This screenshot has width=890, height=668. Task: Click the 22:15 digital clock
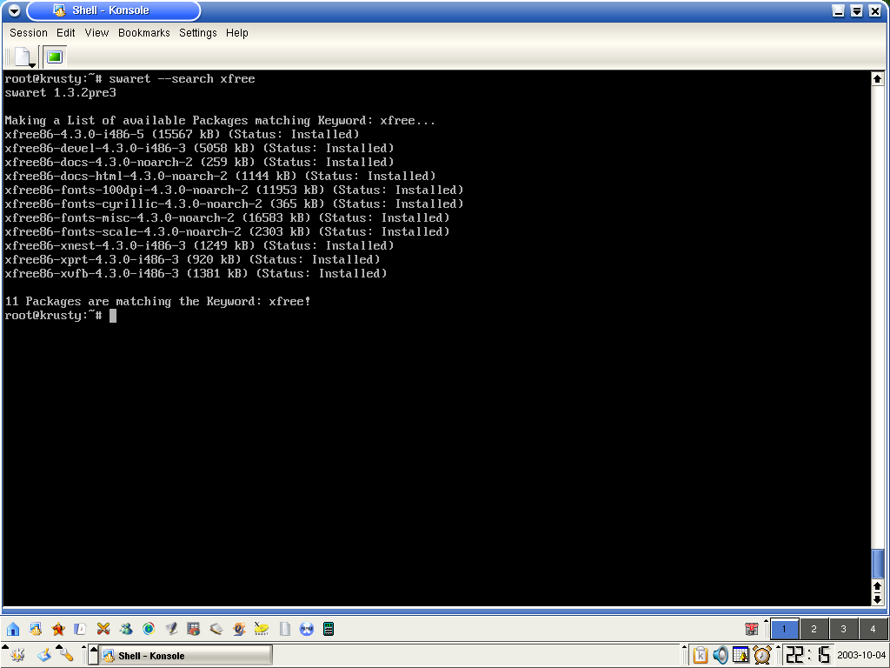click(807, 656)
